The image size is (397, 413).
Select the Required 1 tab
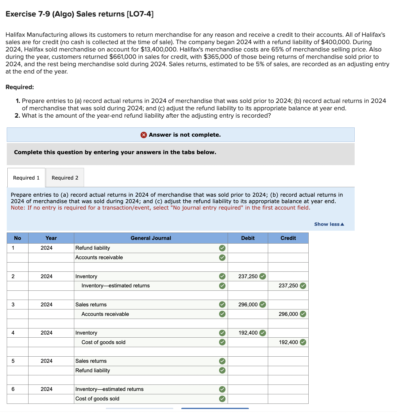pos(26,177)
